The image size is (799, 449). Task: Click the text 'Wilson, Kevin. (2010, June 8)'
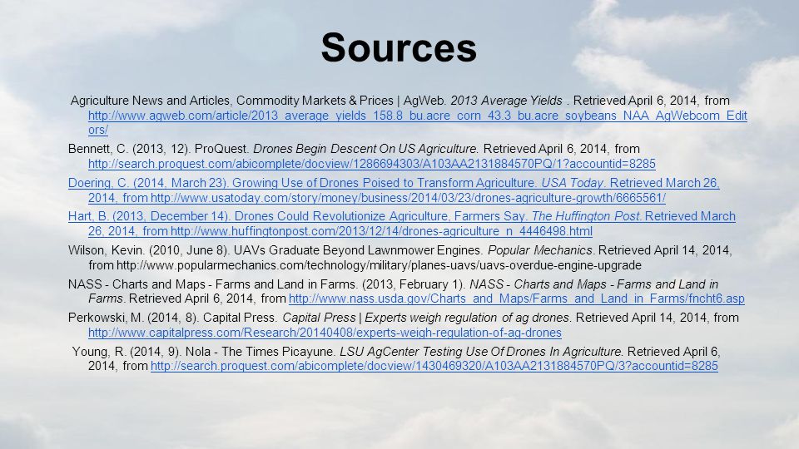[149, 250]
